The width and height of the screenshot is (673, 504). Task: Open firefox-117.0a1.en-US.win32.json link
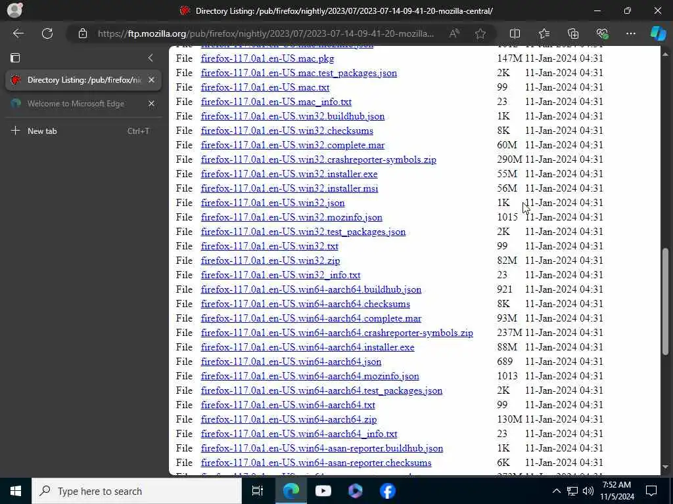(273, 203)
